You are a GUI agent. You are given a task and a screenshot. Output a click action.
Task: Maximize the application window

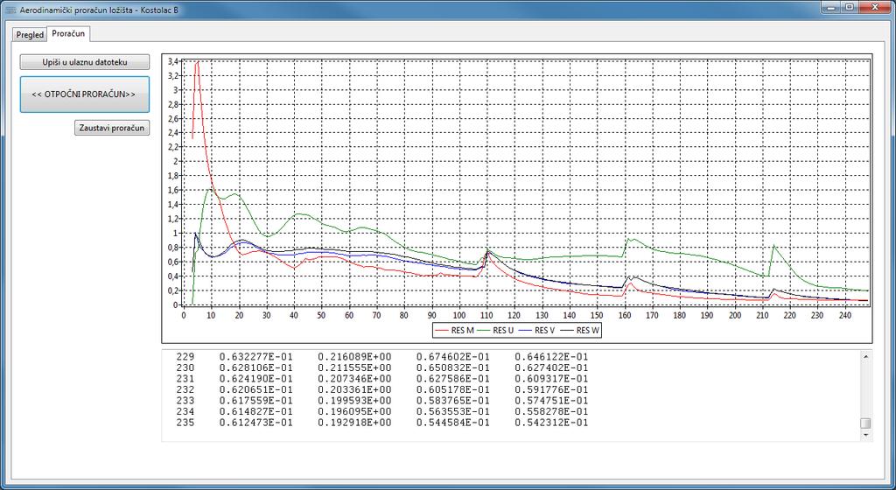pyautogui.click(x=850, y=7)
